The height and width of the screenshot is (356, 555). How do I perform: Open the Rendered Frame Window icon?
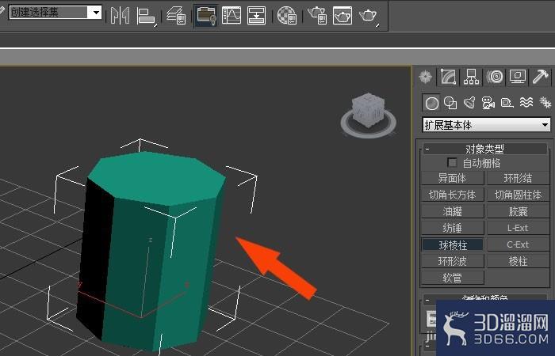(343, 16)
